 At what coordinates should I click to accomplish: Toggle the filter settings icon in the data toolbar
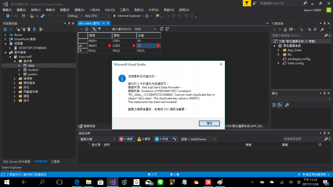point(94,29)
